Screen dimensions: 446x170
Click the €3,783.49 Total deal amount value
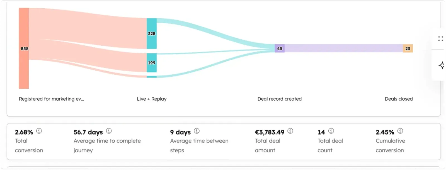[269, 132]
